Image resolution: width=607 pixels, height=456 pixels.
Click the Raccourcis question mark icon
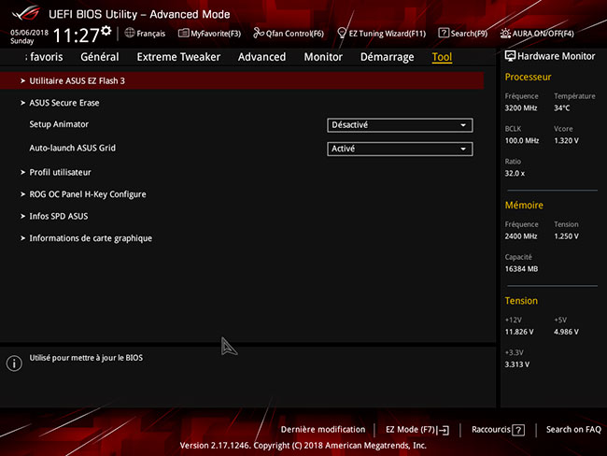point(518,430)
